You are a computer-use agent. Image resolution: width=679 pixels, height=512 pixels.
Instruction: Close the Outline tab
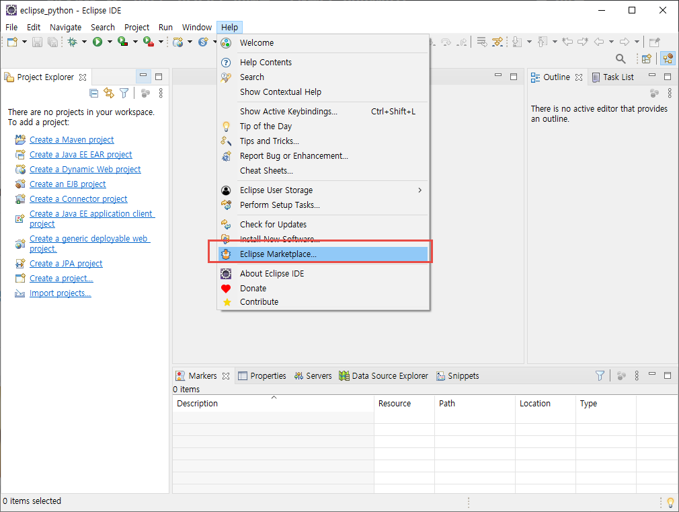click(579, 77)
